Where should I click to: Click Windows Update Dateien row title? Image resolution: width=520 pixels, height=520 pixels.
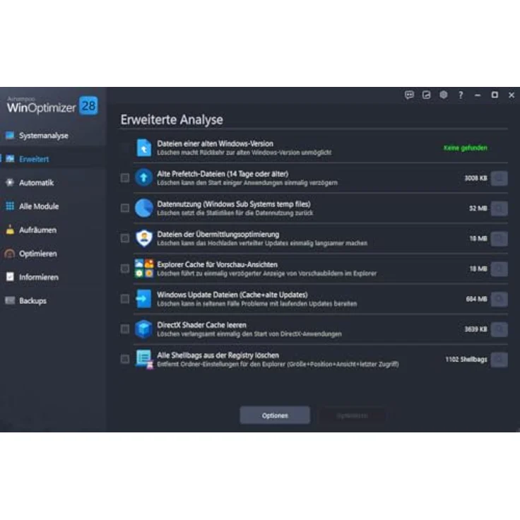232,295
